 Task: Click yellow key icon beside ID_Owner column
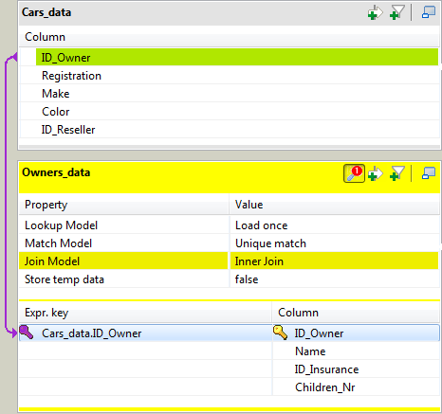[x=281, y=333]
